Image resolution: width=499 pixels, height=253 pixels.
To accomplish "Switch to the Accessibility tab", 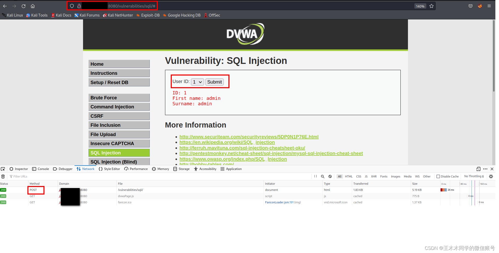I will [x=205, y=169].
